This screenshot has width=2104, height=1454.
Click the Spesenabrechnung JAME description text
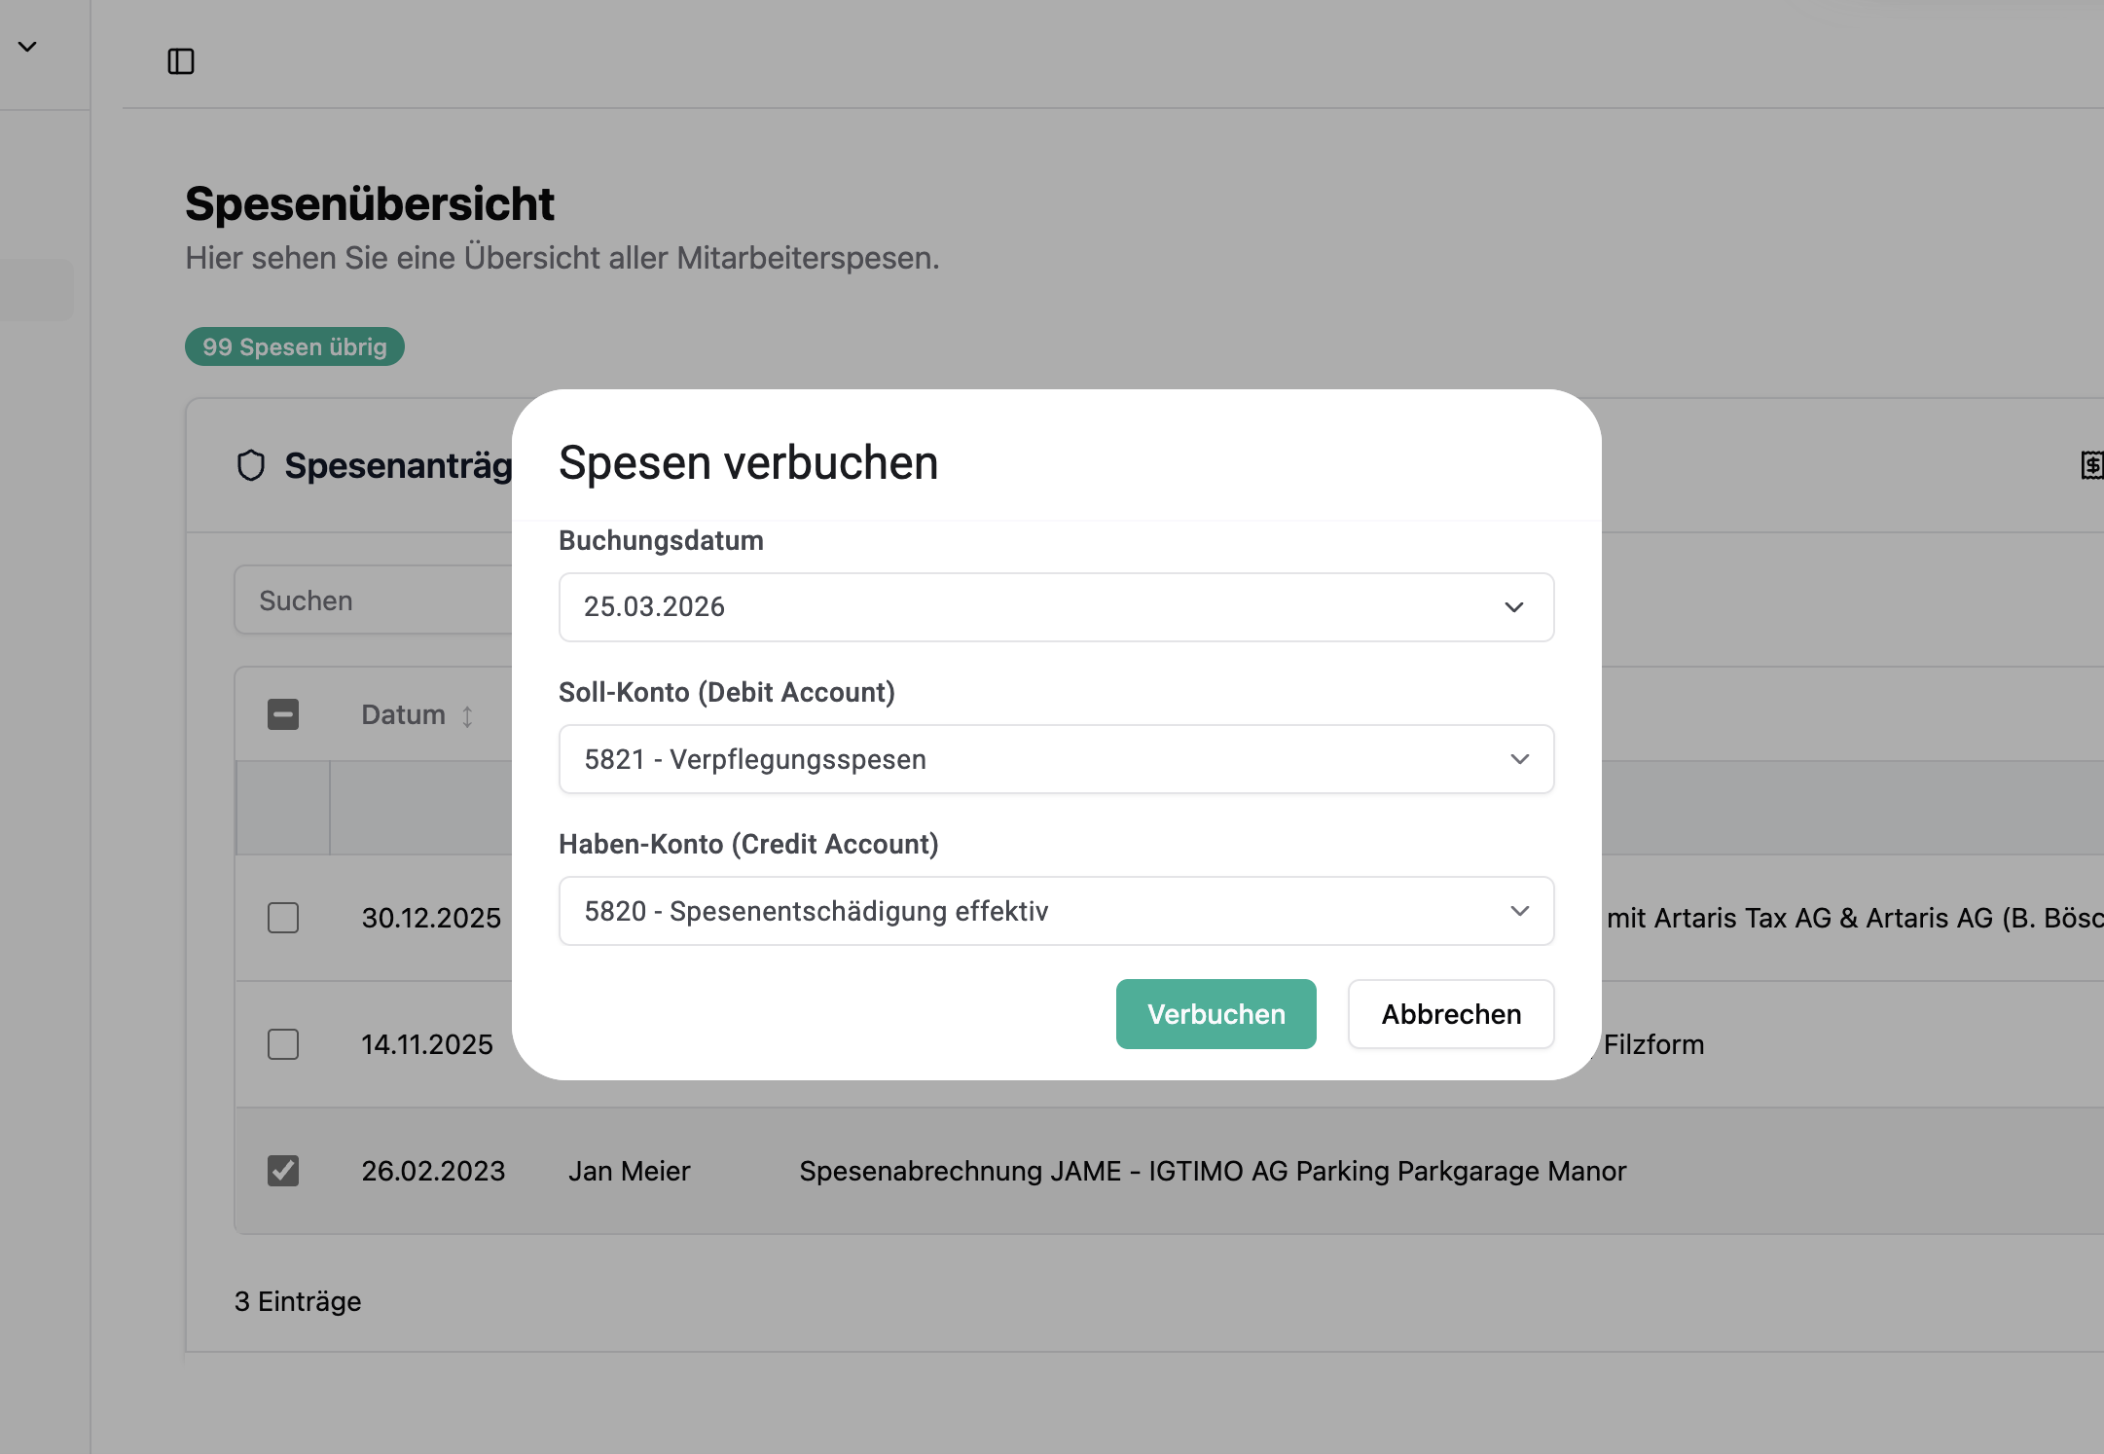pyautogui.click(x=1212, y=1171)
